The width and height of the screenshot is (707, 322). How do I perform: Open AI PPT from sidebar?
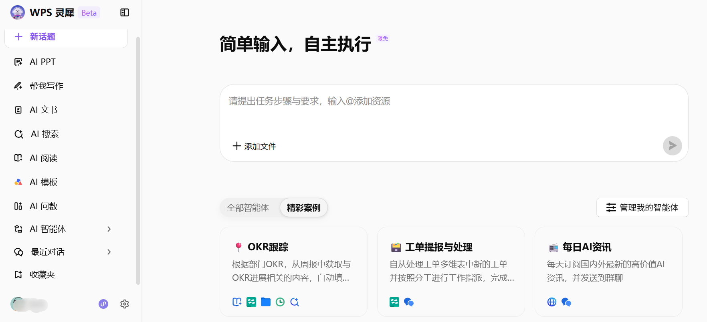(x=42, y=62)
